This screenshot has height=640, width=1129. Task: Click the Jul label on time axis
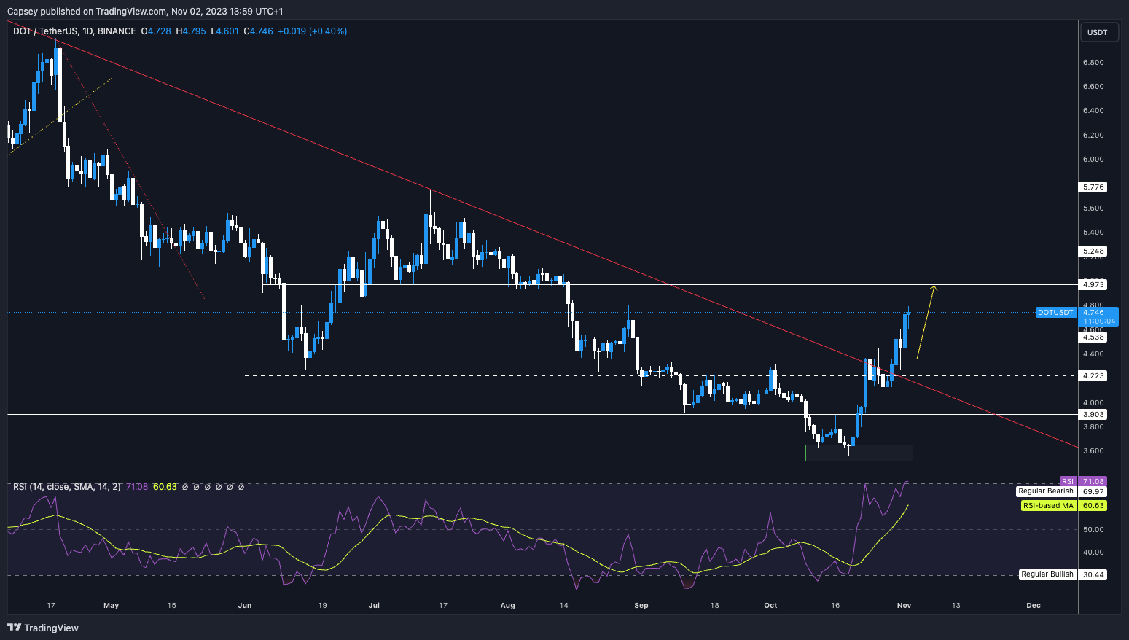click(x=375, y=605)
